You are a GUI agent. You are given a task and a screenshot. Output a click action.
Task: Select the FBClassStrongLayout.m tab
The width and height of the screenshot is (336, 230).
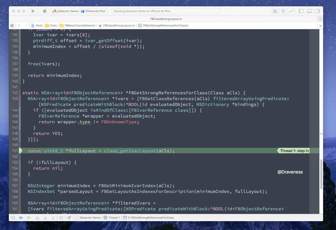166,19
